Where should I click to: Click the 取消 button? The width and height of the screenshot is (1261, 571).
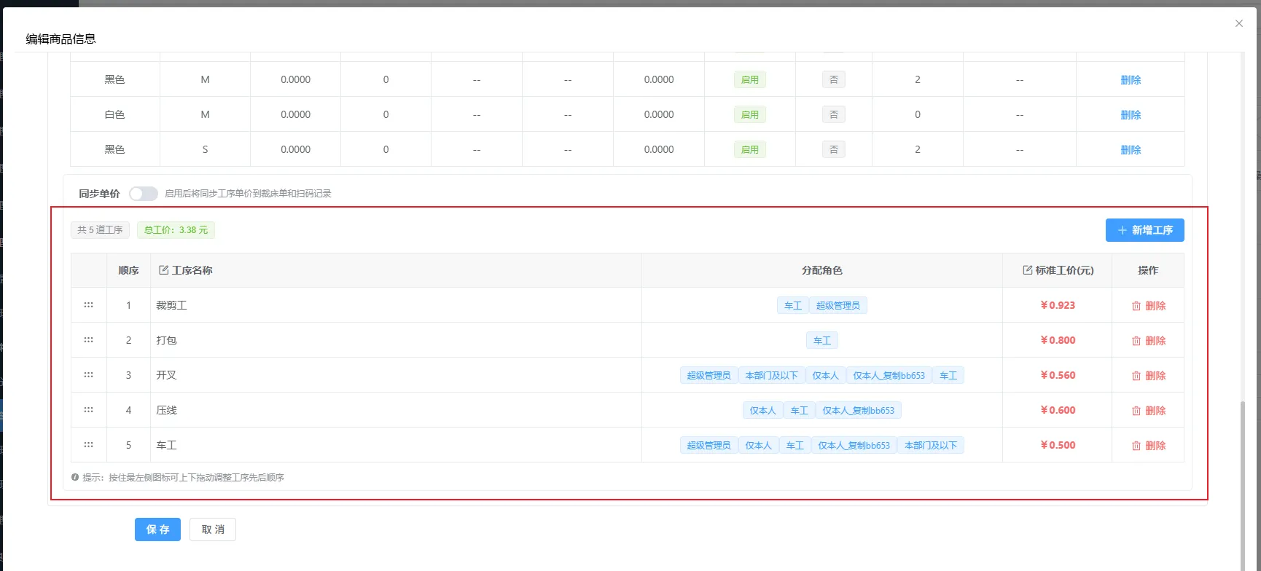click(x=213, y=529)
